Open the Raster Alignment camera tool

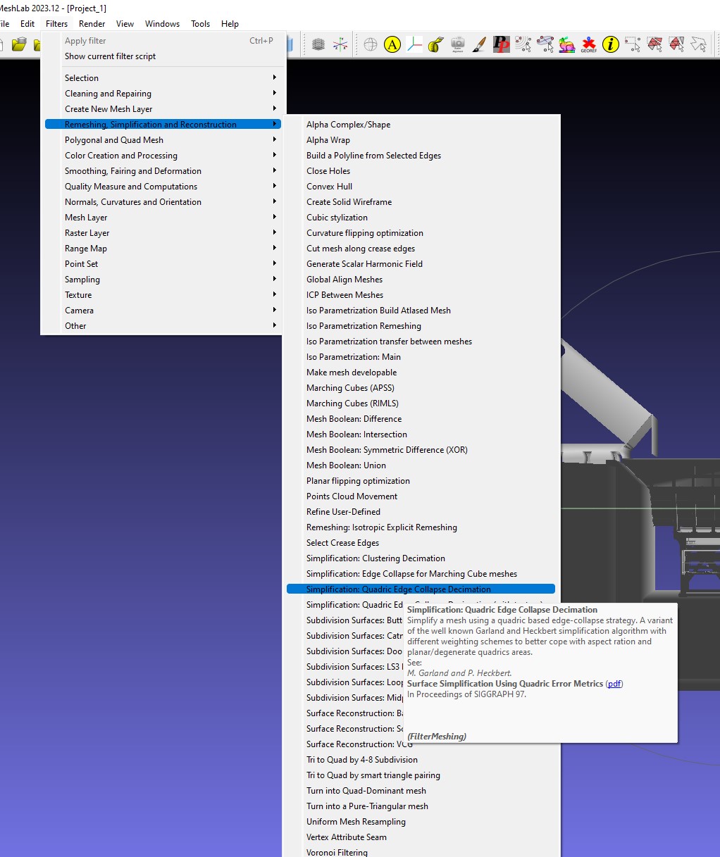(458, 45)
